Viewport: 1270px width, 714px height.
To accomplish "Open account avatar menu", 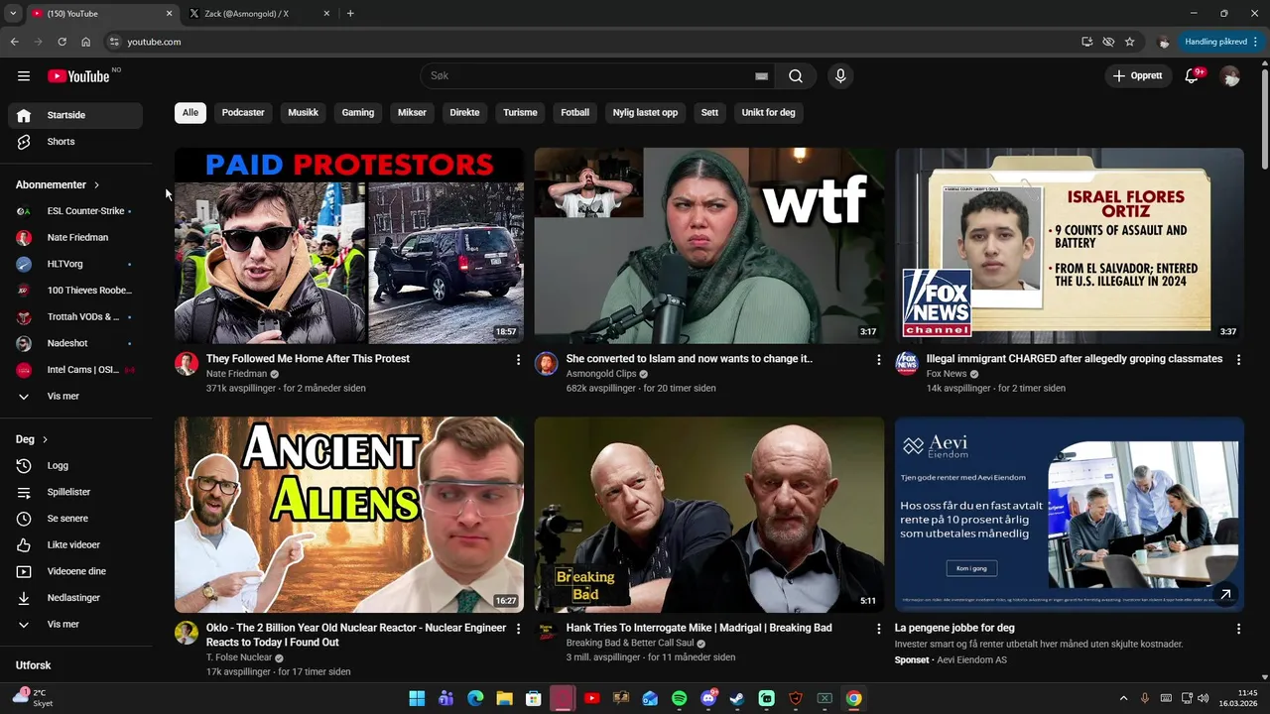I will coord(1230,76).
